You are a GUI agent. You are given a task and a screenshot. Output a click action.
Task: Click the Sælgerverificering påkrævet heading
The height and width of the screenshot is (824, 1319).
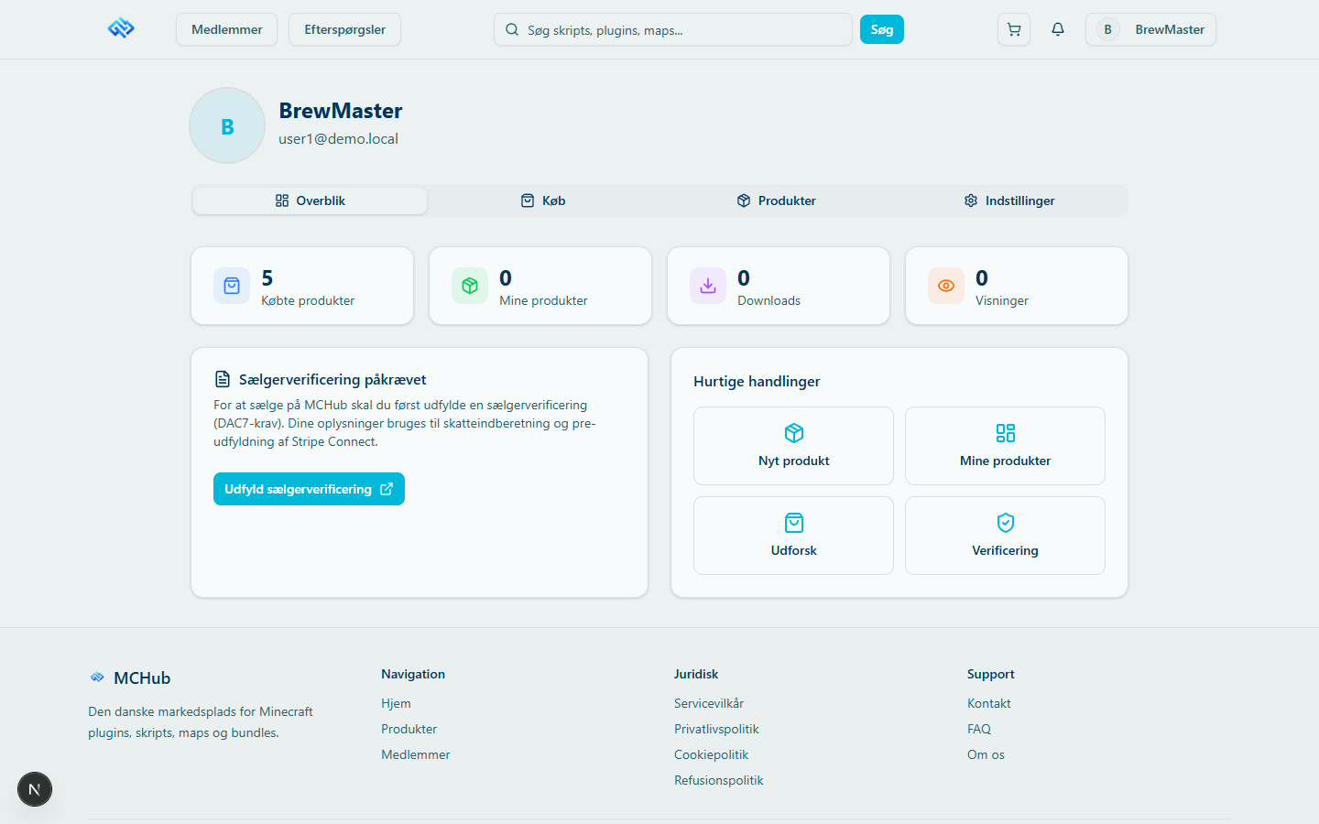pyautogui.click(x=332, y=379)
